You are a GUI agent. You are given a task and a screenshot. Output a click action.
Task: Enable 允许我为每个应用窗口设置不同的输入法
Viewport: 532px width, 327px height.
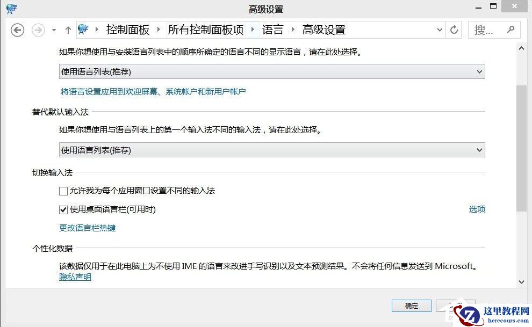63,191
